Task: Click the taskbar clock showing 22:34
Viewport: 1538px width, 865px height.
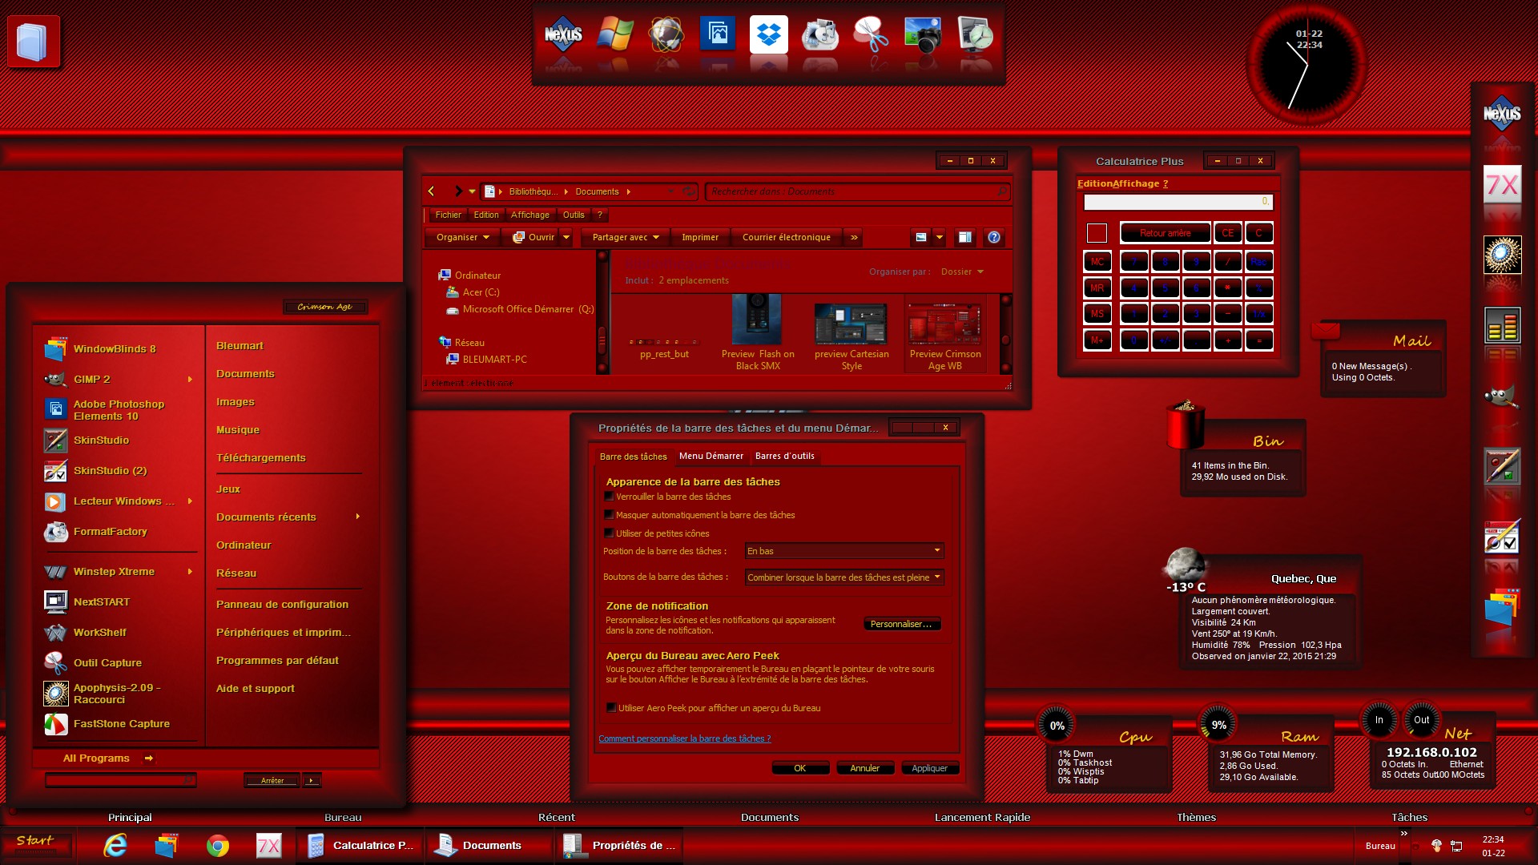Action: tap(1493, 846)
